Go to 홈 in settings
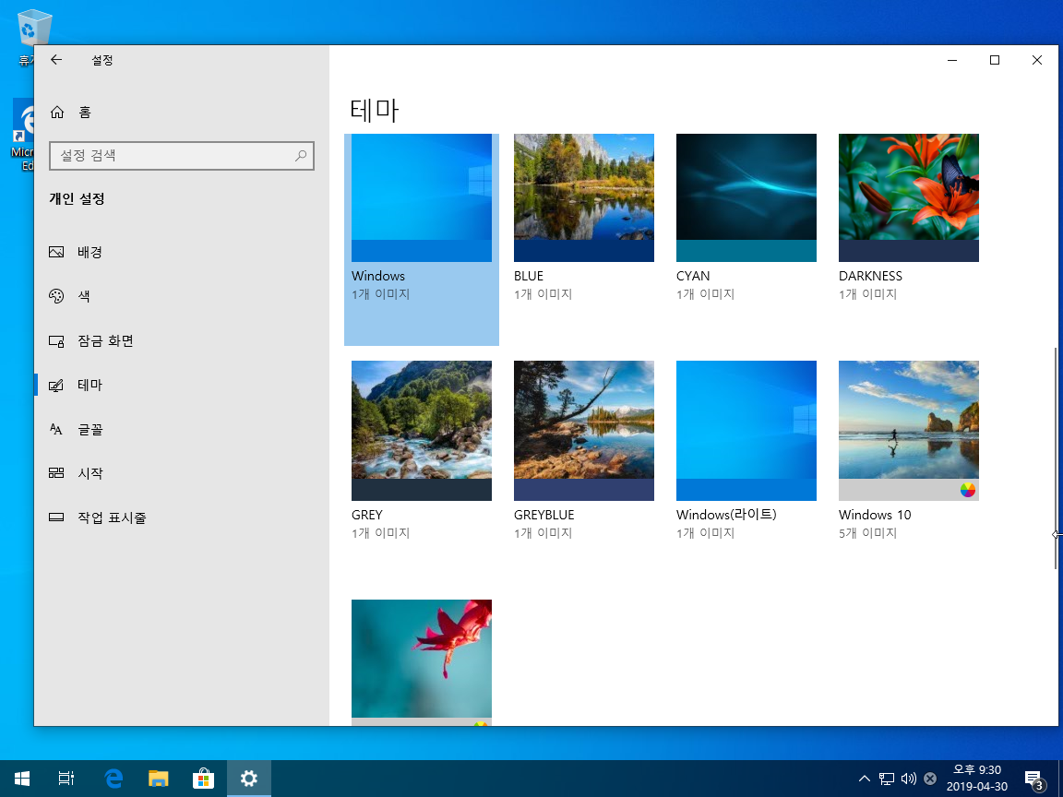1063x797 pixels. [182, 112]
